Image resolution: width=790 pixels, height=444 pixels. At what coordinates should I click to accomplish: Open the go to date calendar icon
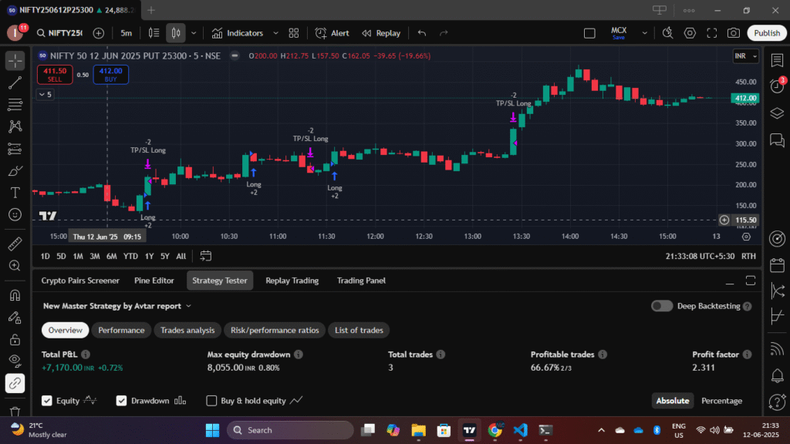tap(205, 256)
